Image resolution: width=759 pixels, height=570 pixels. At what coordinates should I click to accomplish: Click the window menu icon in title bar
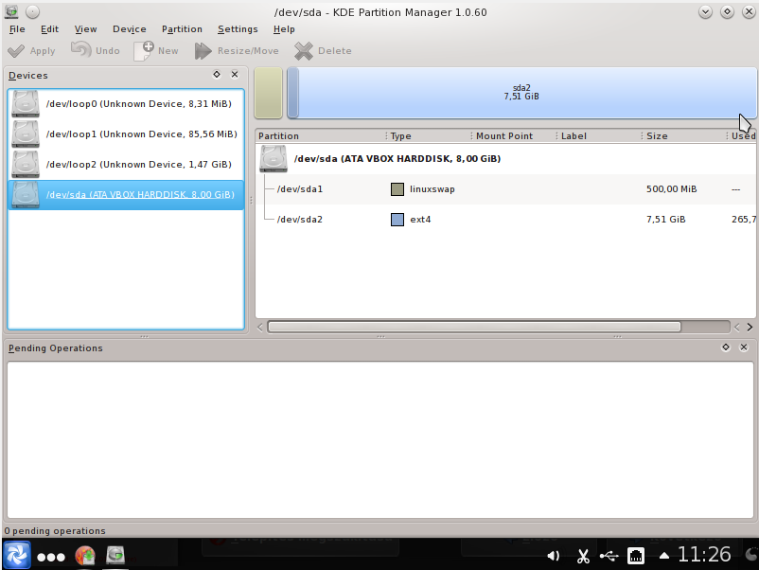pyautogui.click(x=11, y=11)
